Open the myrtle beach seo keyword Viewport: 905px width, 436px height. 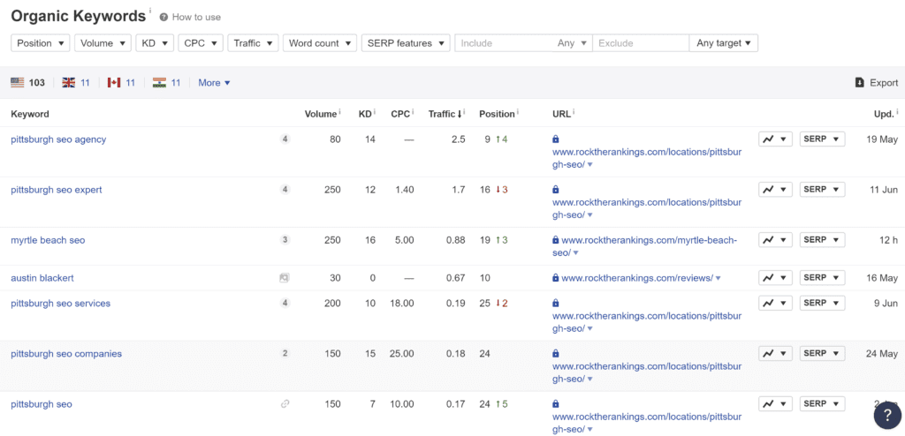(48, 240)
